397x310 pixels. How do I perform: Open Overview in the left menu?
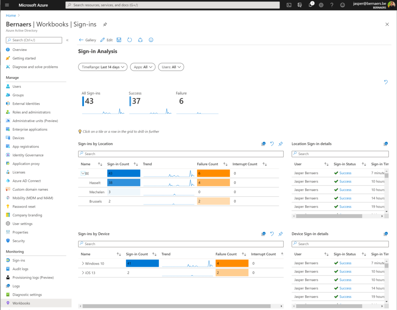[19, 50]
